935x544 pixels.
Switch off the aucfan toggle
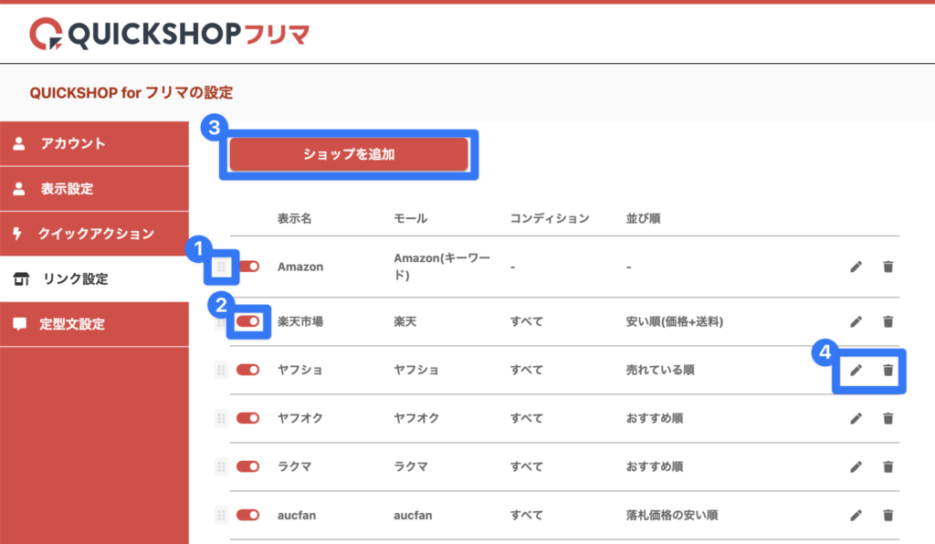click(x=247, y=515)
